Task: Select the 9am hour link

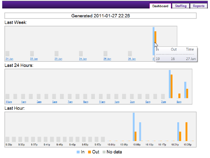Action: [x=86, y=102]
